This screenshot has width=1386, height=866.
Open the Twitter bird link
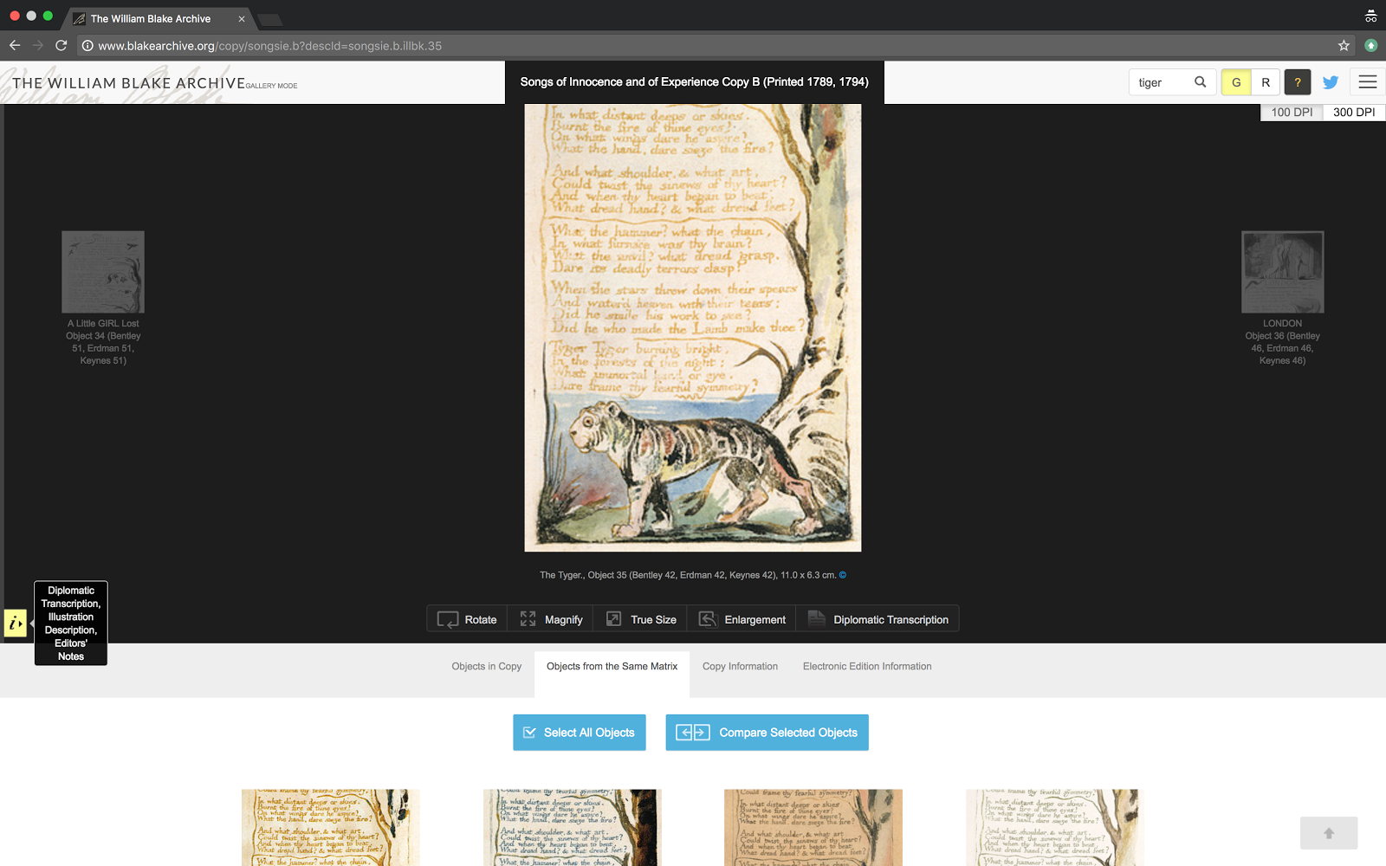point(1331,82)
